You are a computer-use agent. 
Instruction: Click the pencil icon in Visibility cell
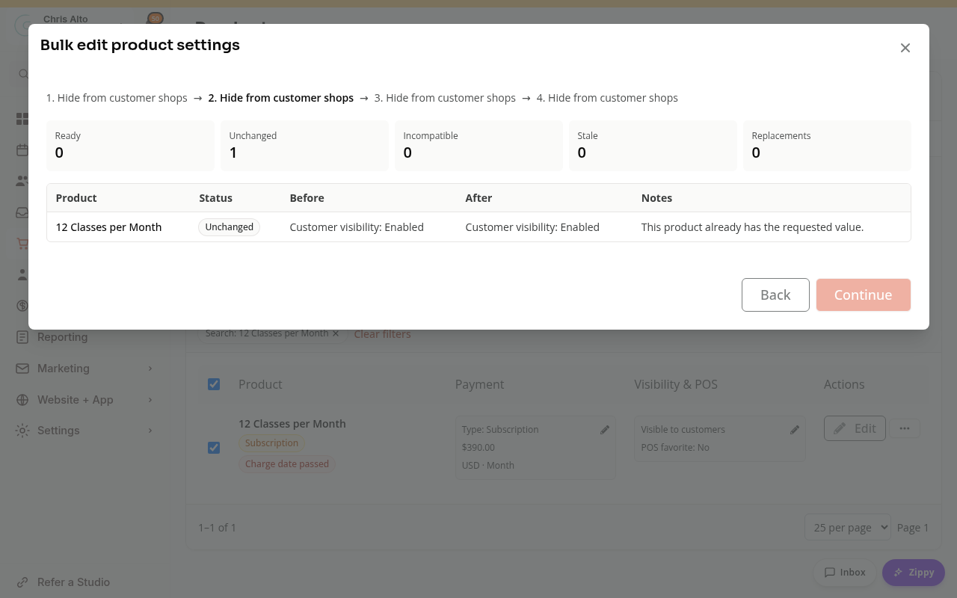pyautogui.click(x=795, y=430)
